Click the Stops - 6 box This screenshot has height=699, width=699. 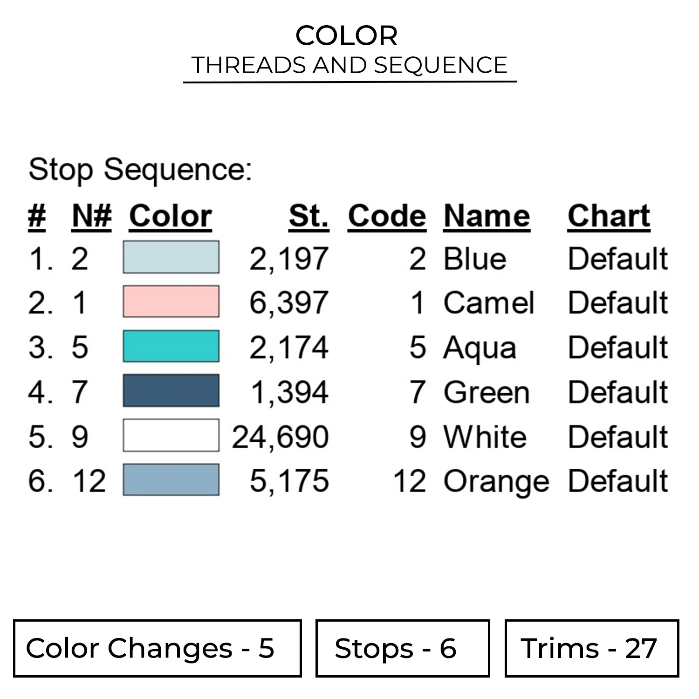tap(403, 648)
